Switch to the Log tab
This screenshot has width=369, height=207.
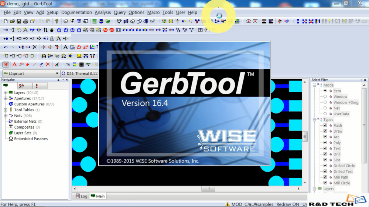pos(82,196)
